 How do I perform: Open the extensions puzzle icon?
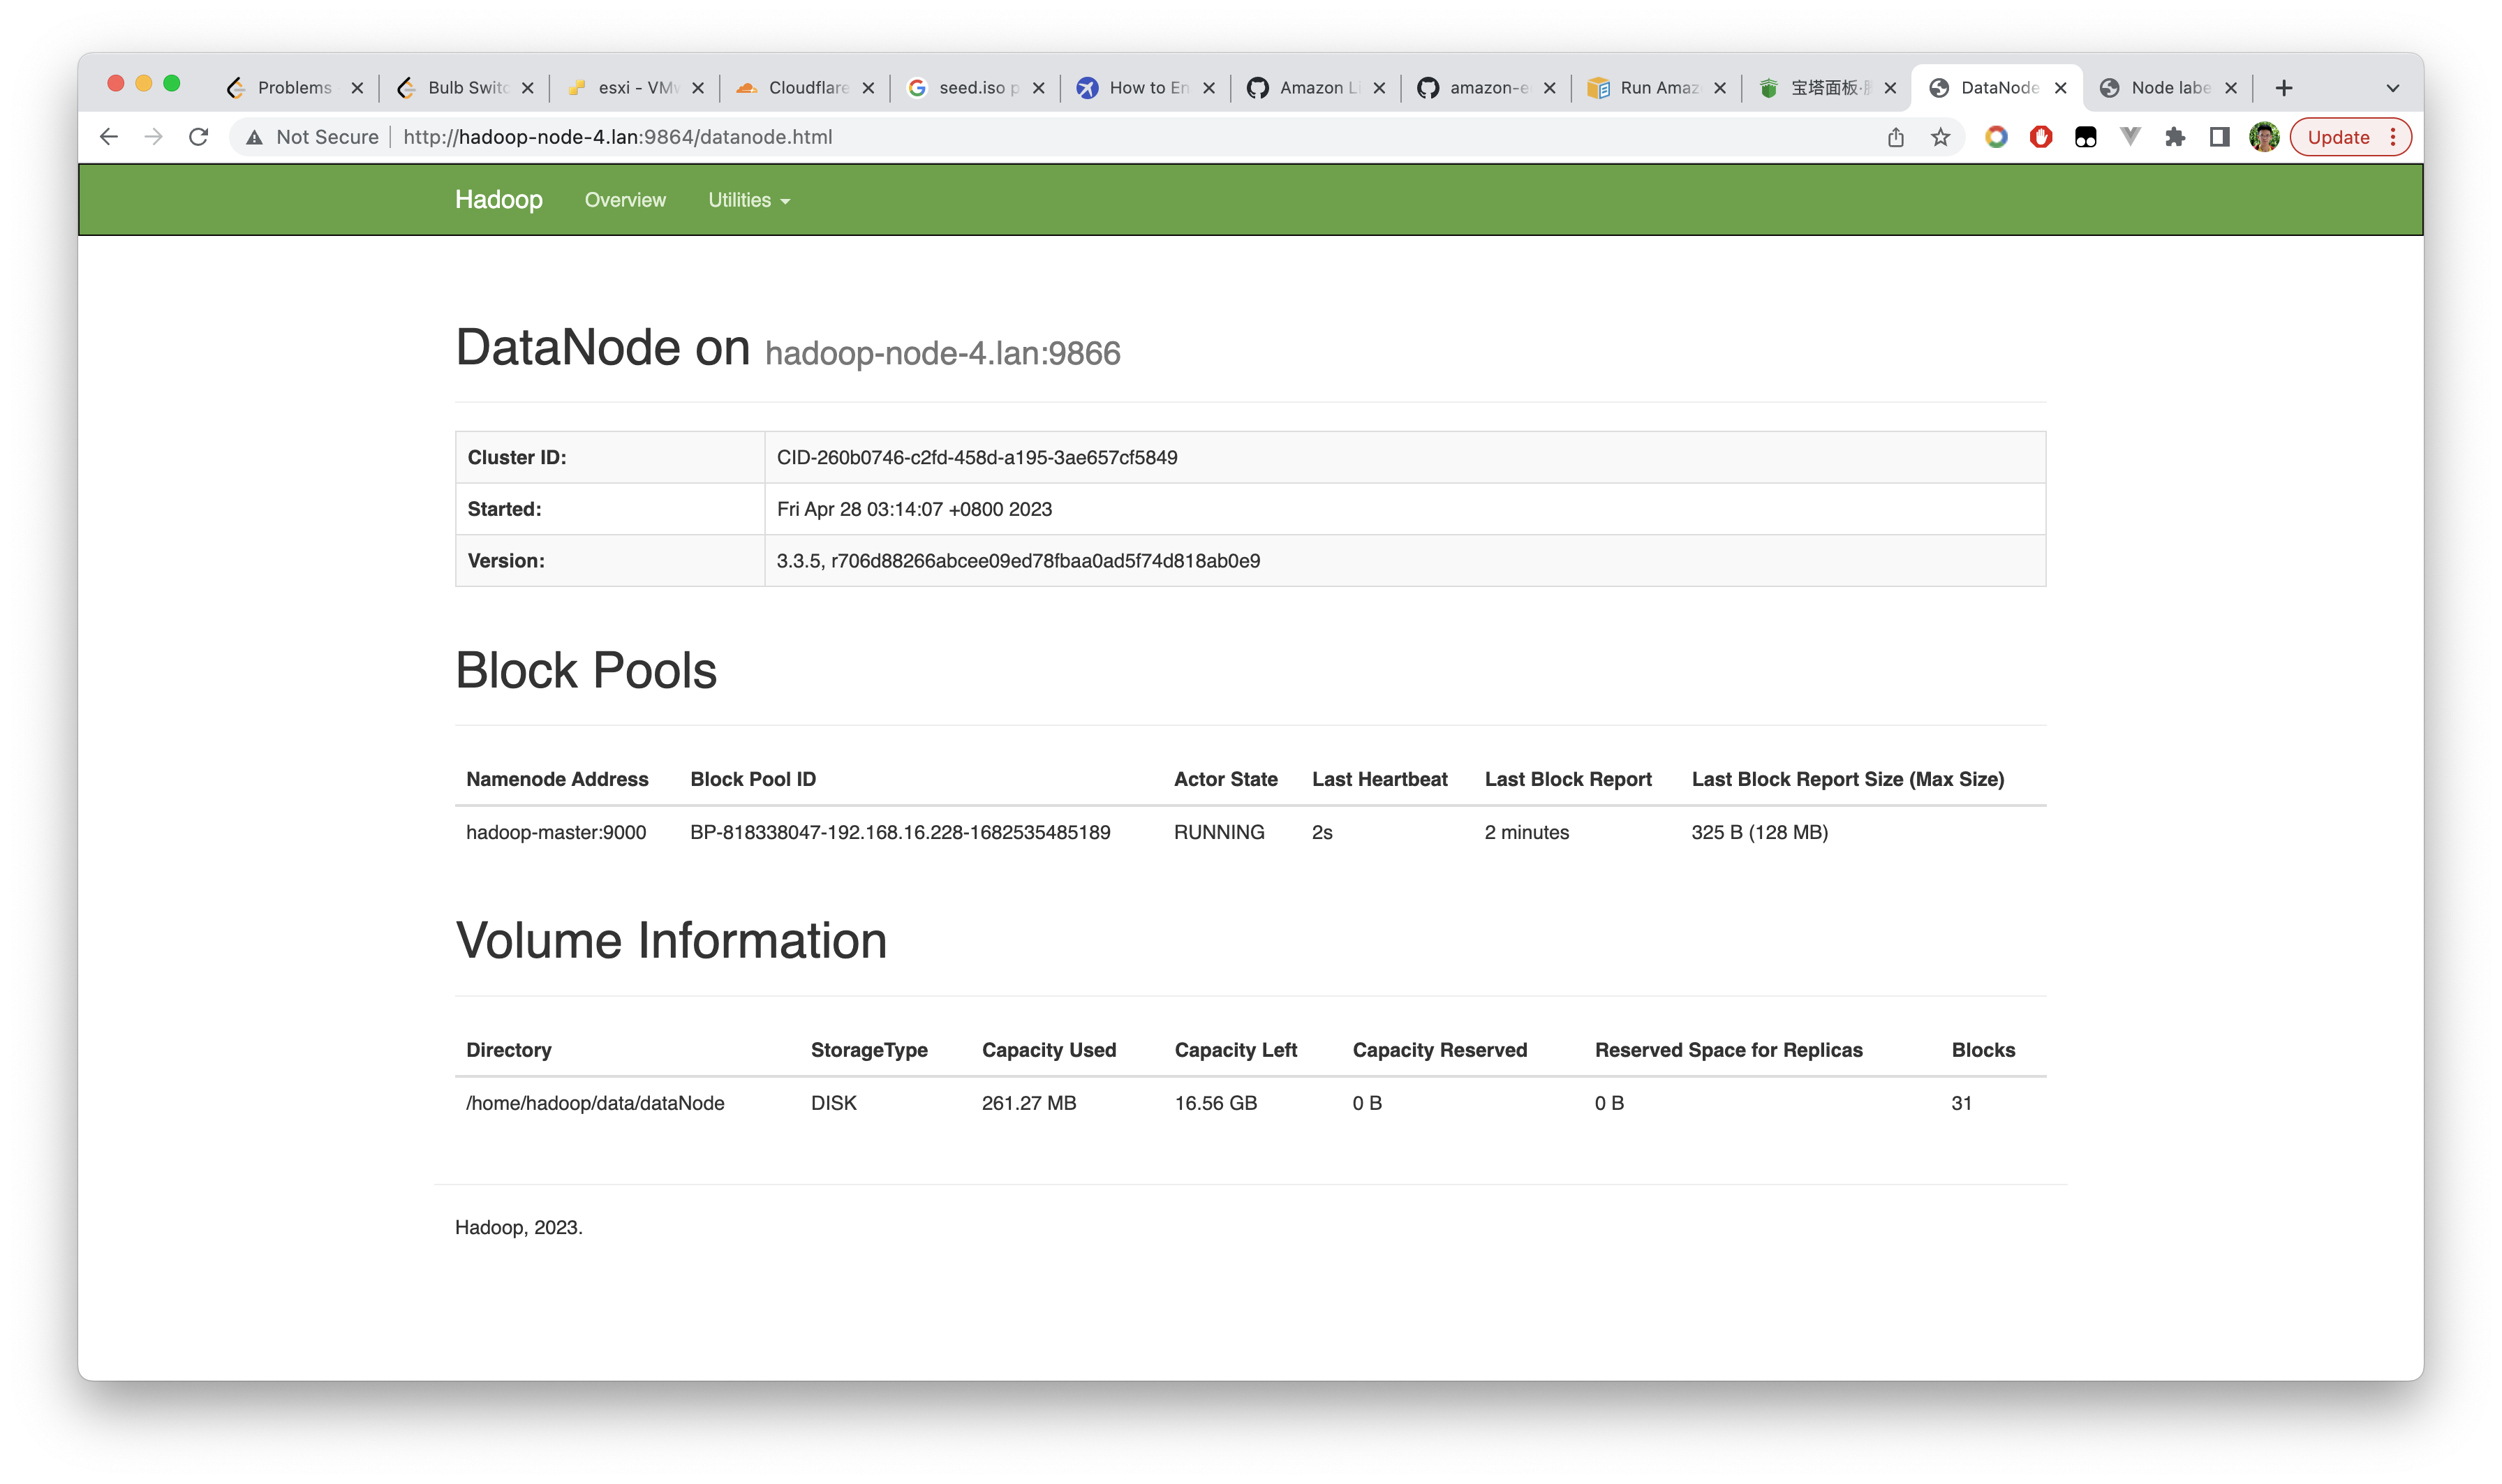2174,137
